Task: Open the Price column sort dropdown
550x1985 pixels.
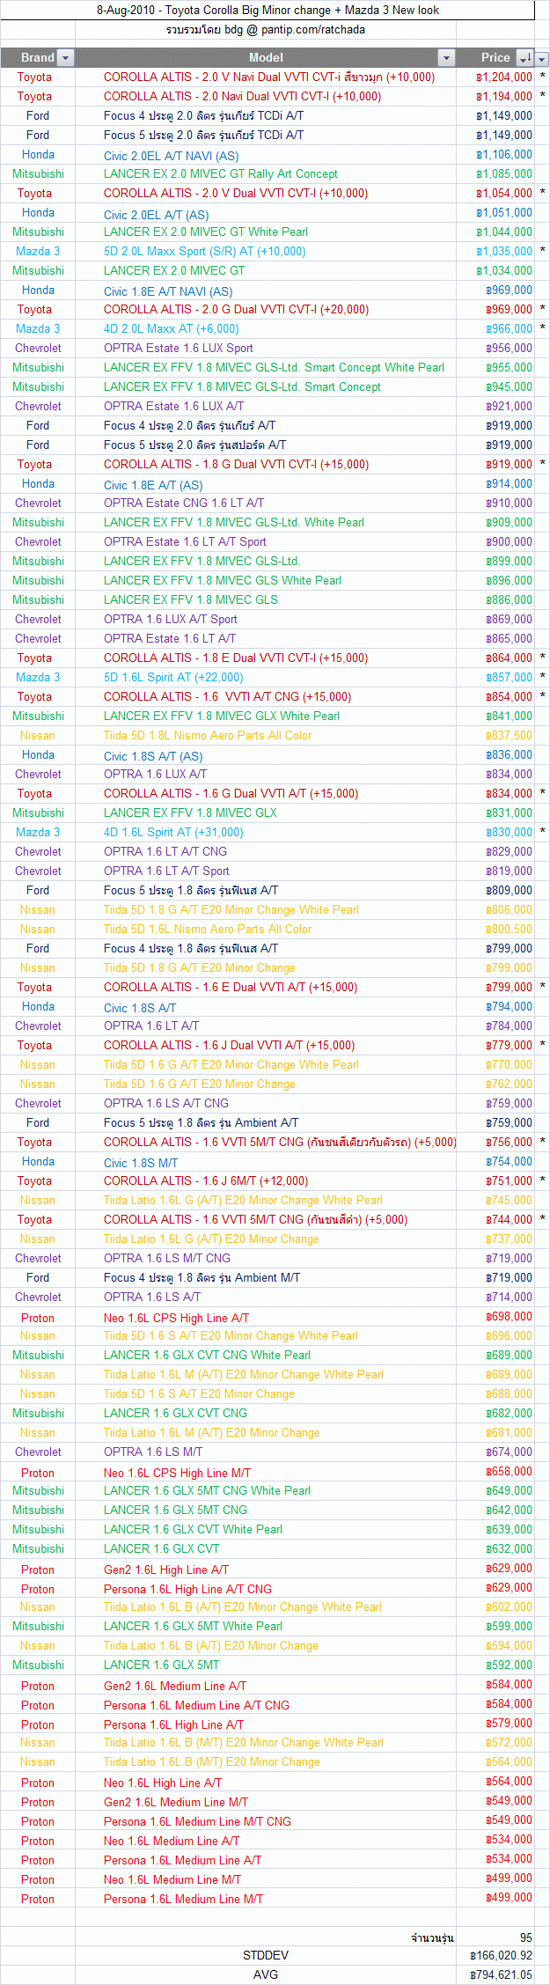Action: (x=524, y=58)
